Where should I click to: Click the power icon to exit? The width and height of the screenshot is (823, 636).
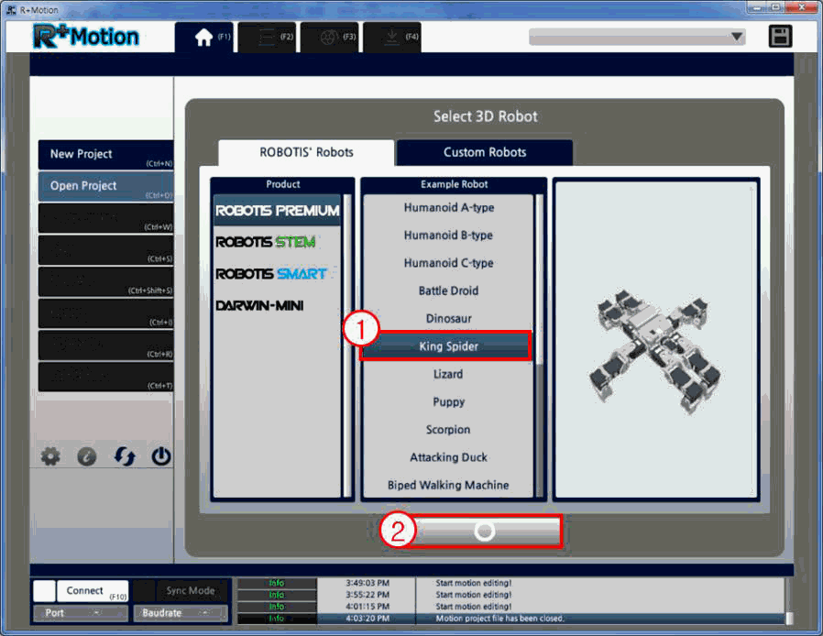point(161,456)
